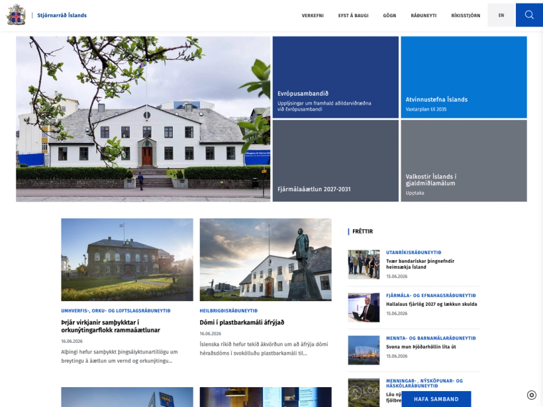The width and height of the screenshot is (543, 407).
Task: Open the Utanríkisráðuneytið news category
Action: pyautogui.click(x=413, y=253)
